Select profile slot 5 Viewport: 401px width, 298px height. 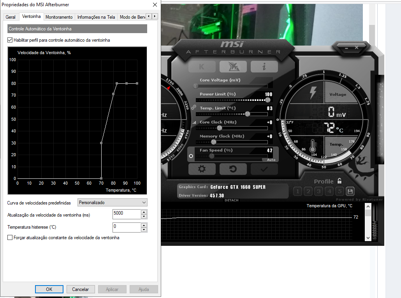click(339, 191)
